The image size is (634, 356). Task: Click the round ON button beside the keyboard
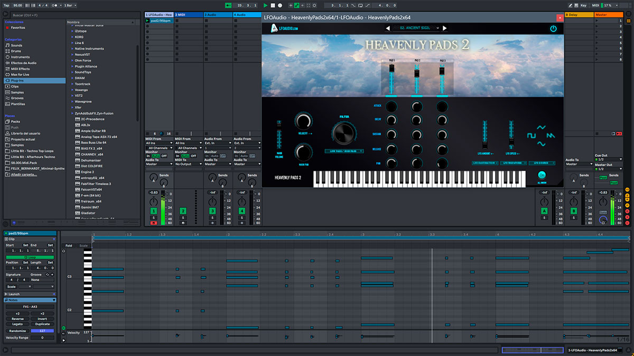click(542, 175)
